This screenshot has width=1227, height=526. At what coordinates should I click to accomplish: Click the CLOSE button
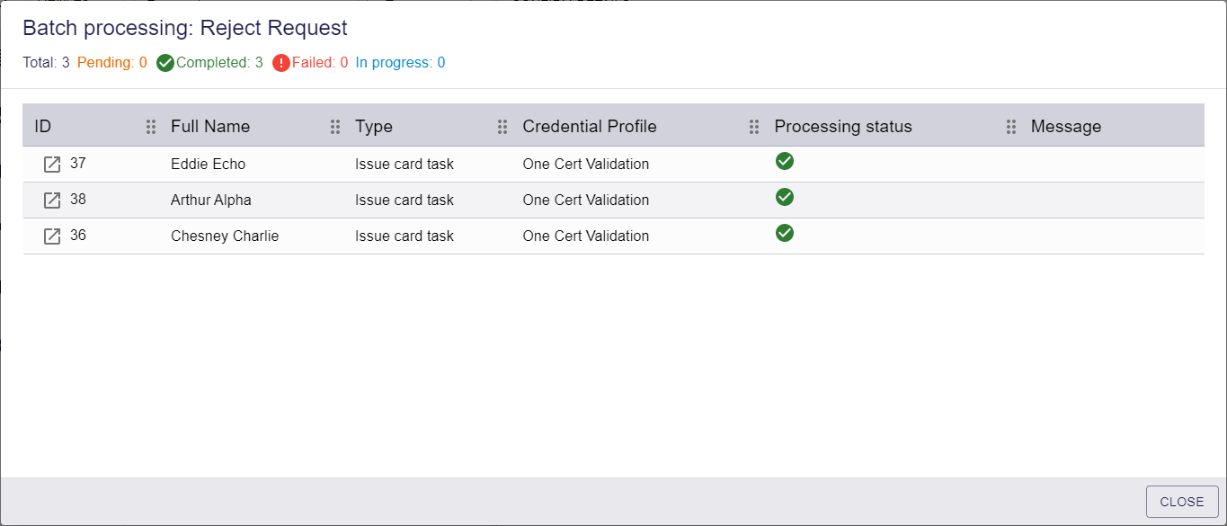pyautogui.click(x=1182, y=502)
